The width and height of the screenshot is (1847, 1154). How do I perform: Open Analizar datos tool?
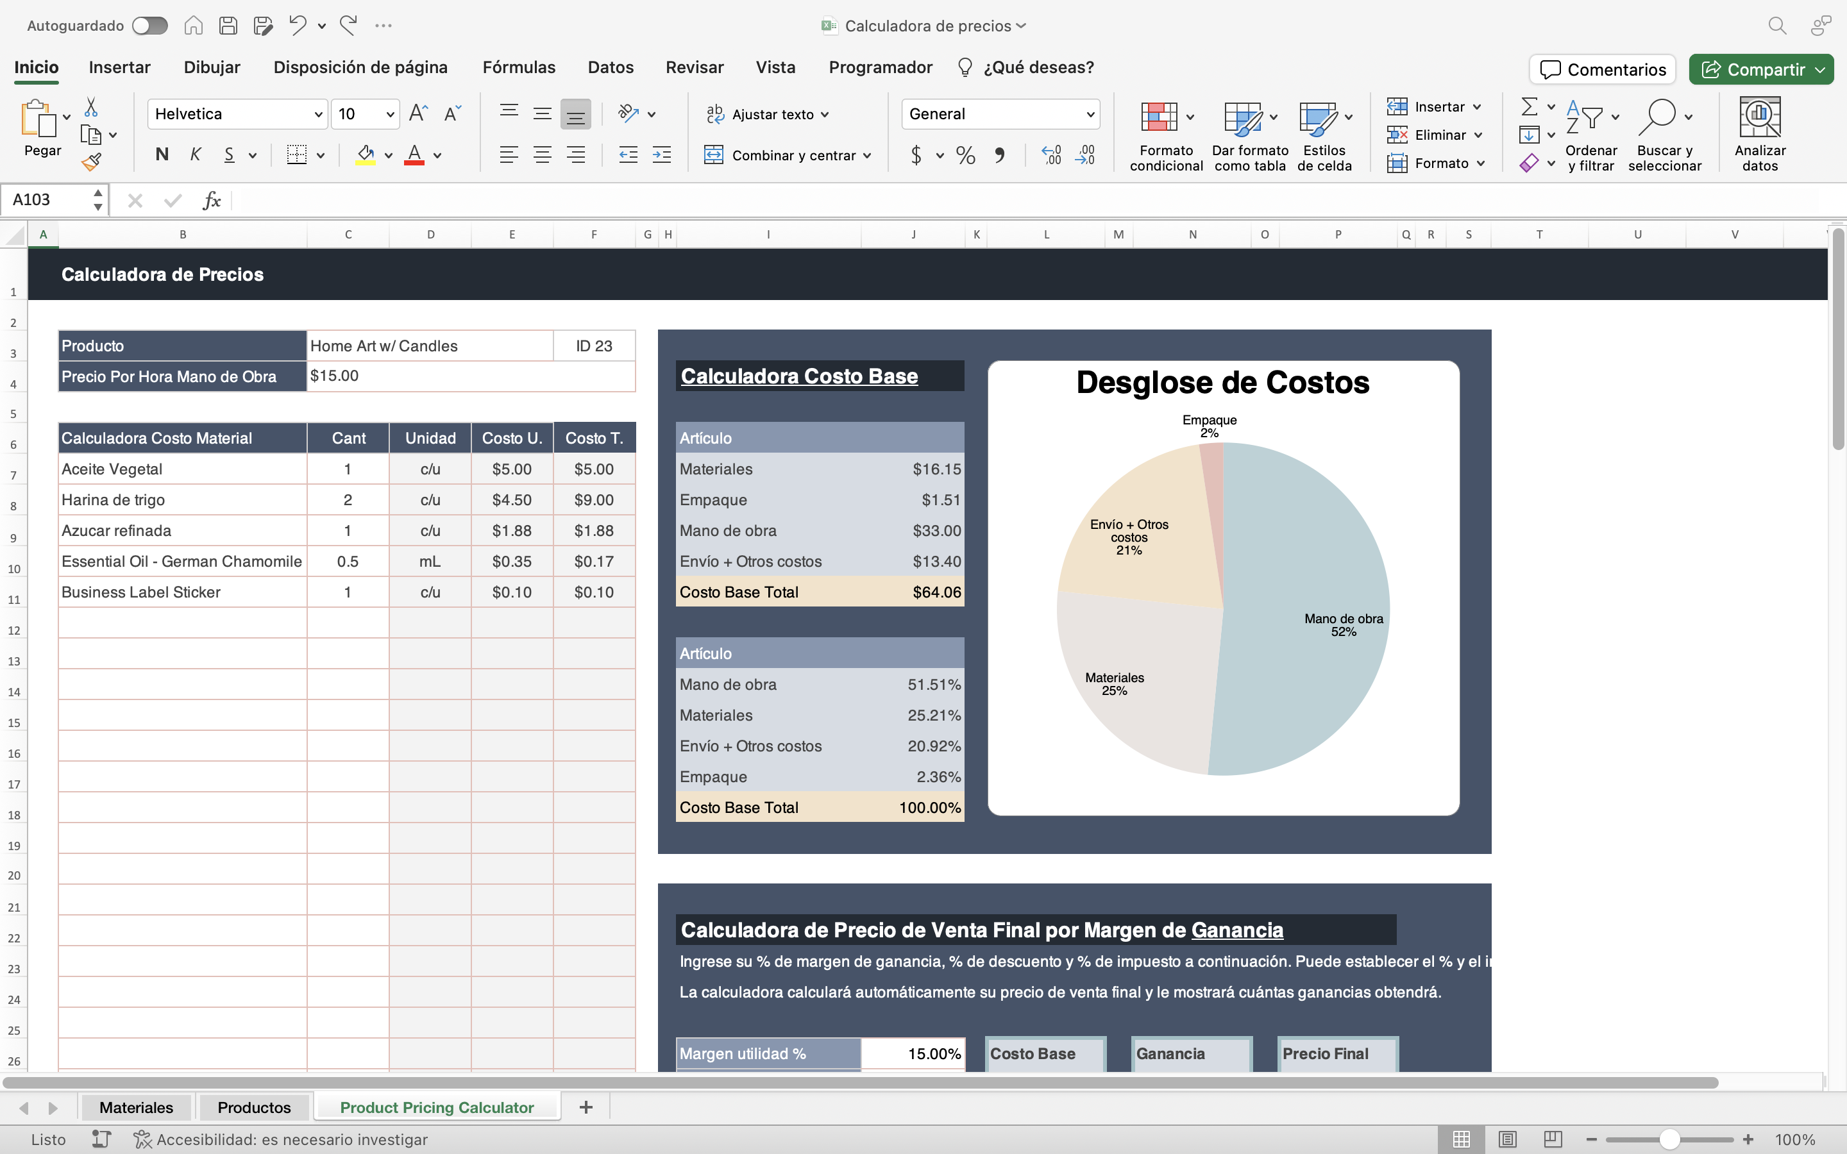[x=1759, y=135]
